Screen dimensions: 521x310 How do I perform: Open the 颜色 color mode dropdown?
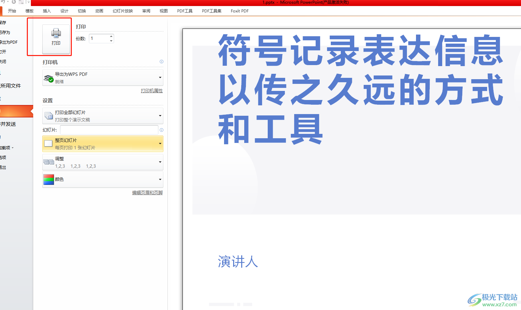click(x=103, y=179)
